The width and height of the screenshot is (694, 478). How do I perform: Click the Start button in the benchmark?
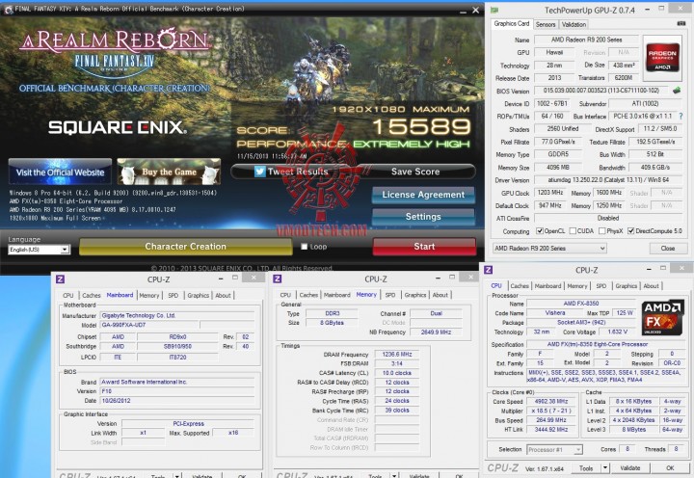(x=424, y=247)
